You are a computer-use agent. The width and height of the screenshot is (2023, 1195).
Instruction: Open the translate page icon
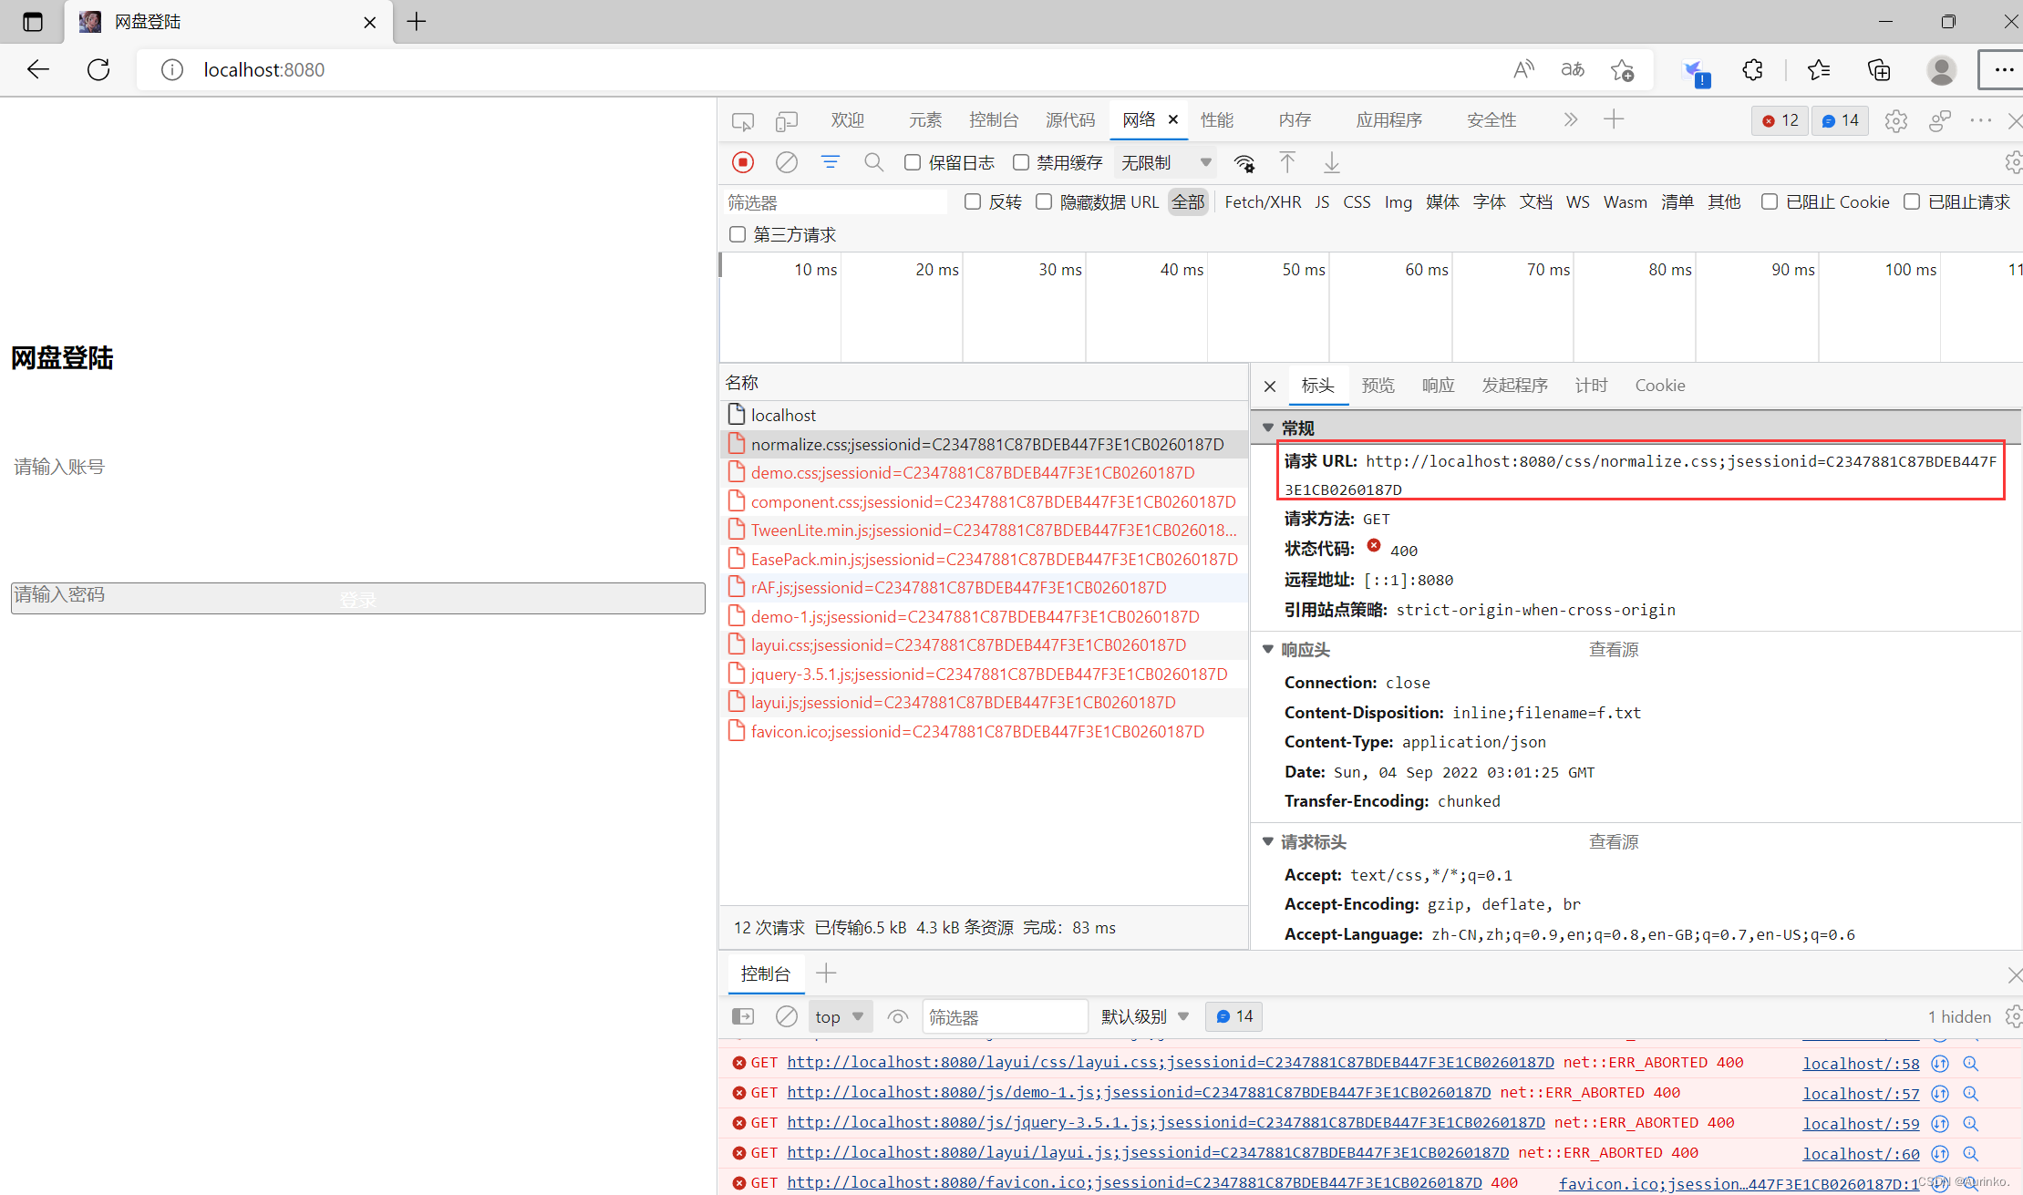point(1573,69)
